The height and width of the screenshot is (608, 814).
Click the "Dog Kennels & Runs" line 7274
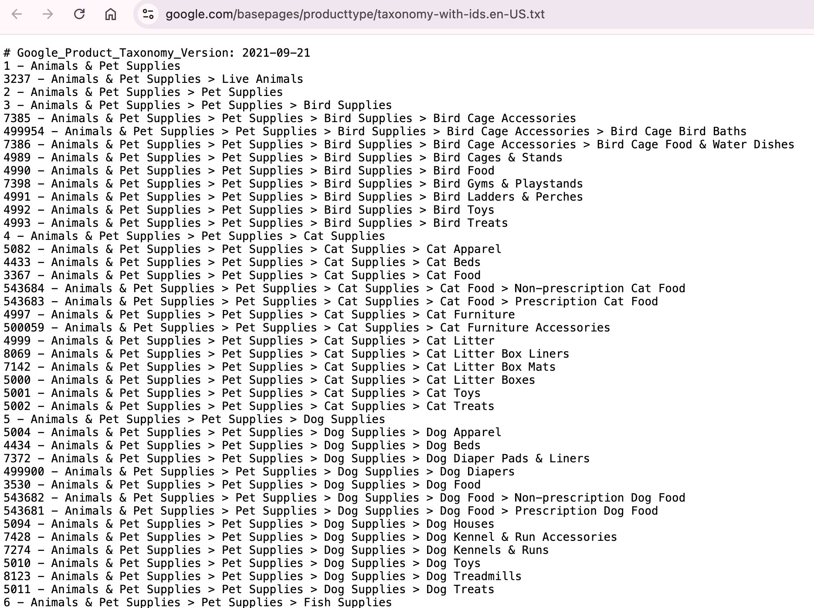coord(276,550)
